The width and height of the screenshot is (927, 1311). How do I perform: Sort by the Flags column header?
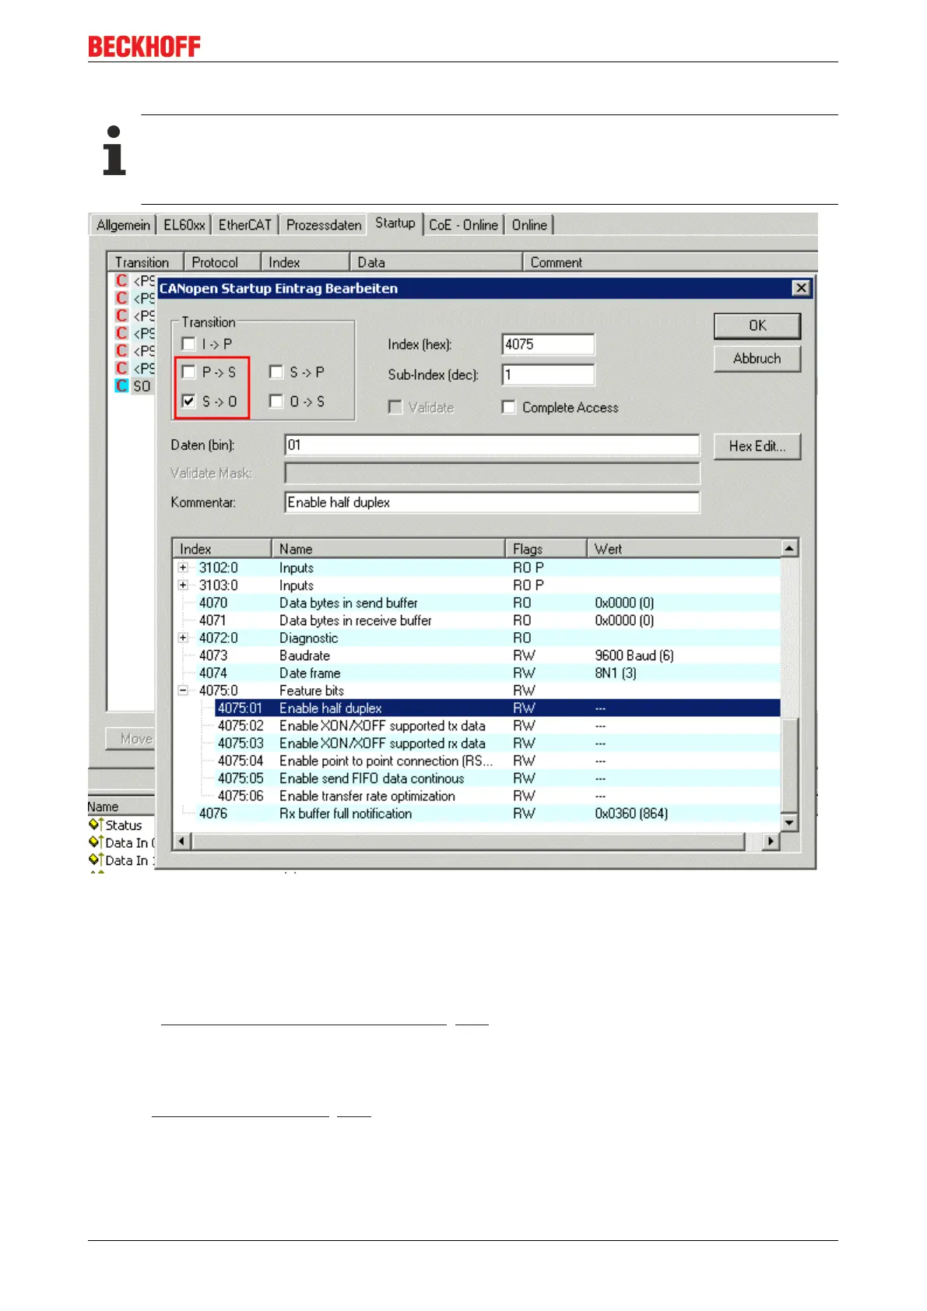(x=546, y=549)
